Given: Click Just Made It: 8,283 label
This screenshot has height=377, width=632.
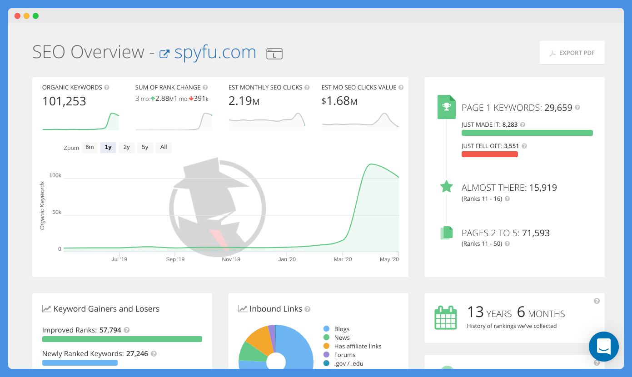Looking at the screenshot, I should pyautogui.click(x=490, y=124).
